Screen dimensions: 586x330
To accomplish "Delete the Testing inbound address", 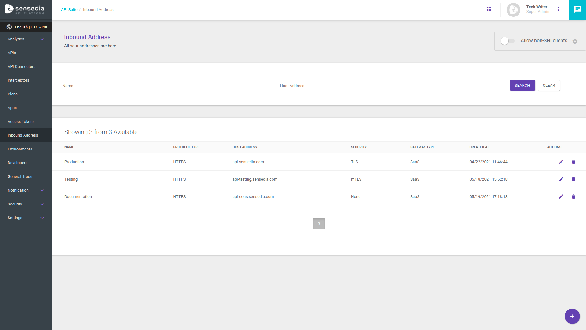I will pos(573,179).
